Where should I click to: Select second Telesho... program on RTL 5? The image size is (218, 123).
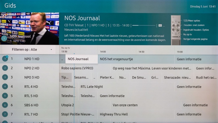(x=88, y=96)
